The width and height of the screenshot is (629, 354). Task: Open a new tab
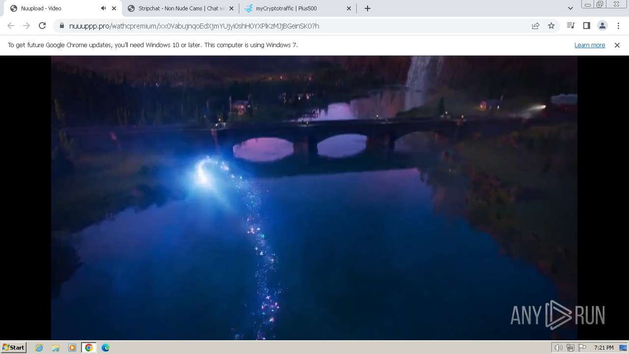point(368,8)
